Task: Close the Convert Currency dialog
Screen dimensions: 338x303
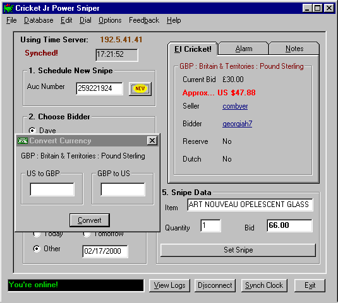Action: (x=152, y=141)
